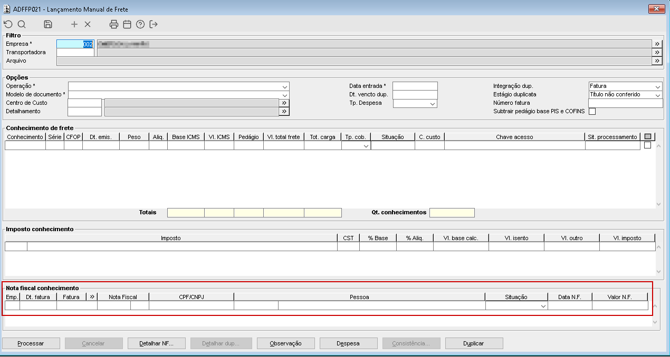Click the CST column header
The height and width of the screenshot is (357, 670).
348,238
